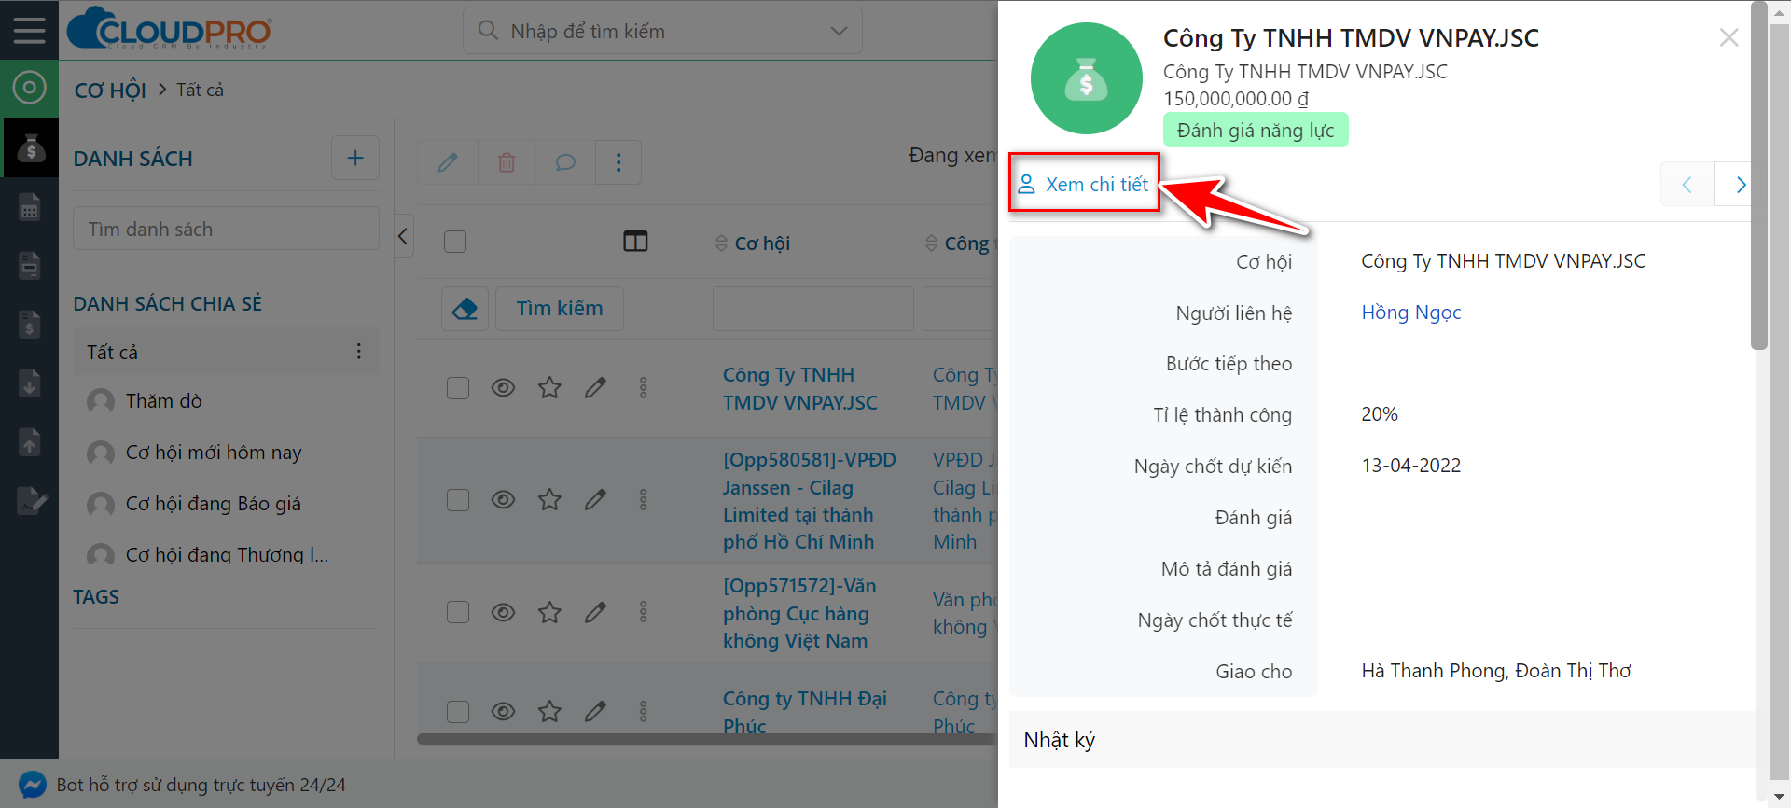Preview Đại Phúc row with eye icon

(503, 711)
